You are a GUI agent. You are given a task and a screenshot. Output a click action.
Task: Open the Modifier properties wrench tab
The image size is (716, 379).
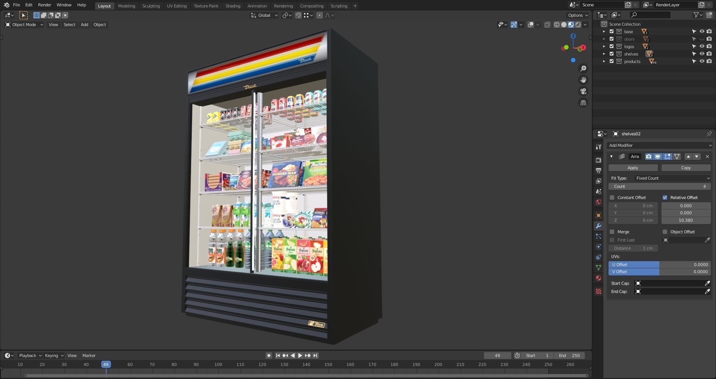(x=599, y=226)
